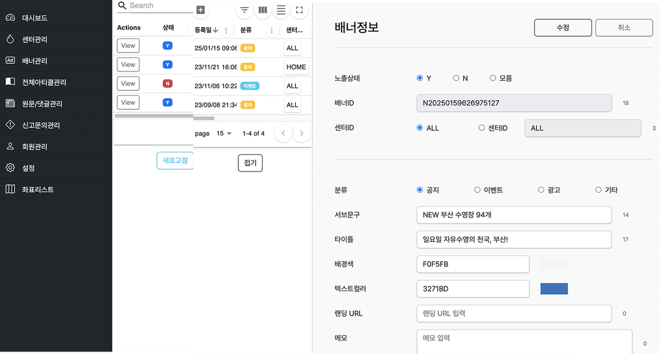Click the 수정 button
The width and height of the screenshot is (660, 354).
click(x=562, y=27)
